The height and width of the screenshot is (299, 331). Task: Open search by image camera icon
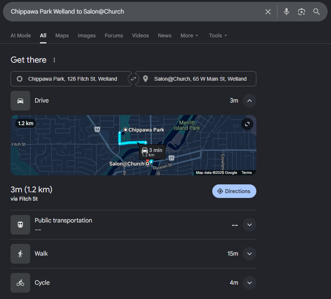[302, 12]
